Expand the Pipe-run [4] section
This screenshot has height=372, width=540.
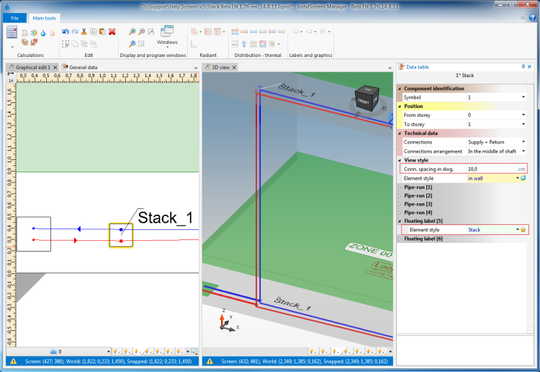point(400,213)
